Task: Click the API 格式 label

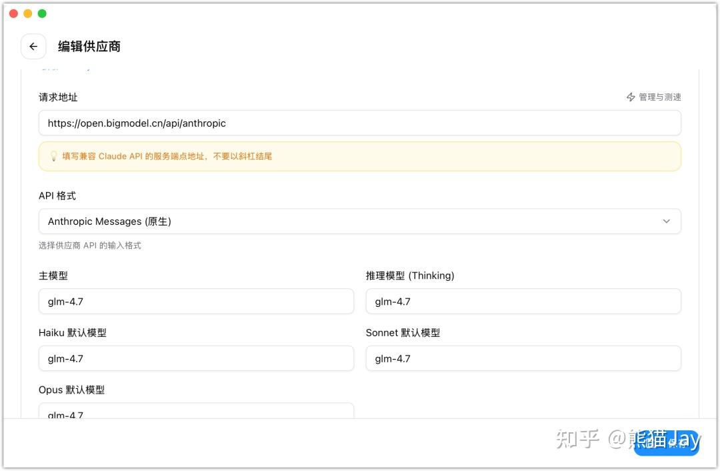Action: click(x=57, y=195)
